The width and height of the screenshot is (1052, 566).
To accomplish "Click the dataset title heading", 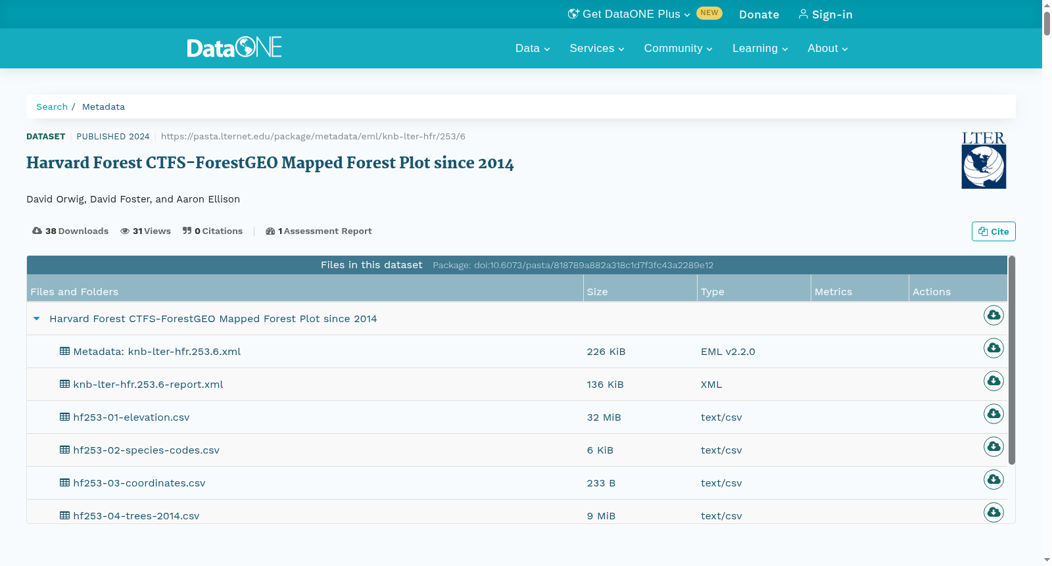I will click(x=270, y=163).
